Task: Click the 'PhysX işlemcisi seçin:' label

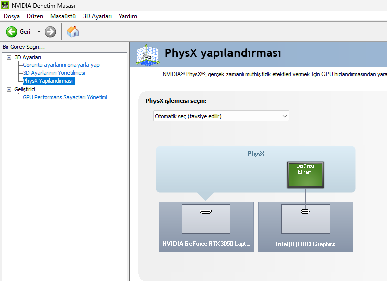Action: [176, 101]
